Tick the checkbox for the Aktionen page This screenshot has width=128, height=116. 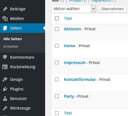[57, 29]
